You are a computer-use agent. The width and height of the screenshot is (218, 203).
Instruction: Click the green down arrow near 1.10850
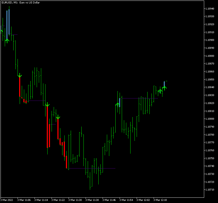[x=19, y=76]
